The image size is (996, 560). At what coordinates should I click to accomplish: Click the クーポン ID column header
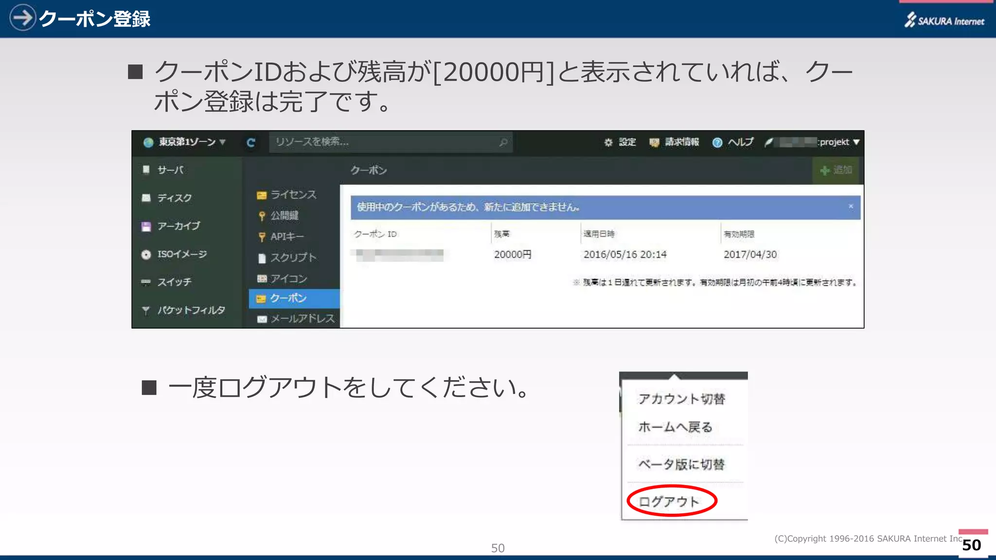(375, 234)
